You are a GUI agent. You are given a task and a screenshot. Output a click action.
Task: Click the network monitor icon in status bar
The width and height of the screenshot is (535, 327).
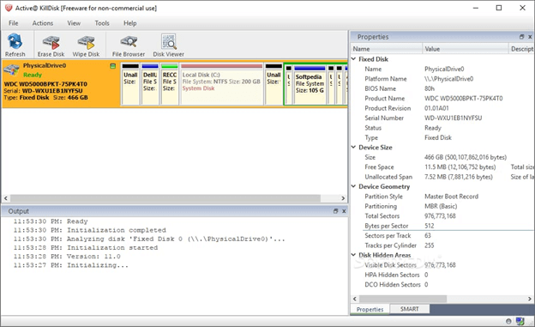(520, 321)
